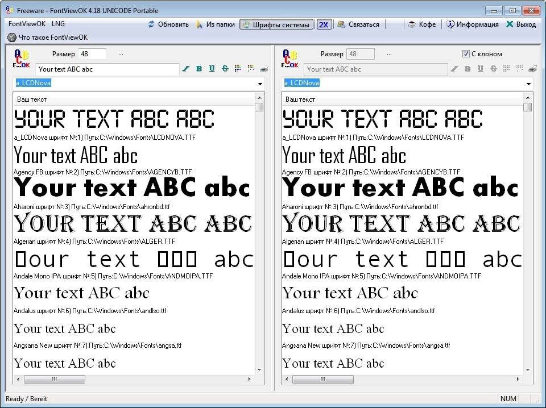546x408 pixels.
Task: Click right arrow of right horizontal scrollbar
Action: [x=518, y=379]
